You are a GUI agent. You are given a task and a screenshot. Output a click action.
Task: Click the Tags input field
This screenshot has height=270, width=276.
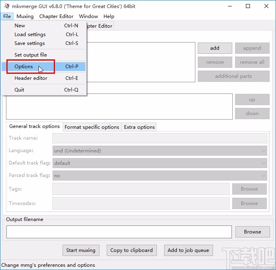[141, 189]
